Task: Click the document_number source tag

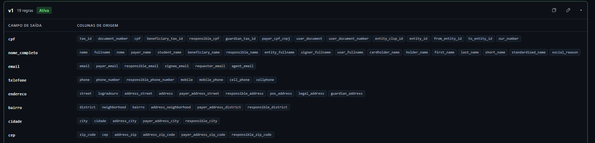Action: click(113, 39)
